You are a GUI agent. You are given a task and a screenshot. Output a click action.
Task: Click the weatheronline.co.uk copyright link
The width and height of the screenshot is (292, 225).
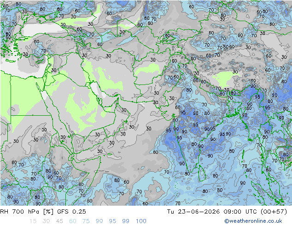pyautogui.click(x=253, y=221)
